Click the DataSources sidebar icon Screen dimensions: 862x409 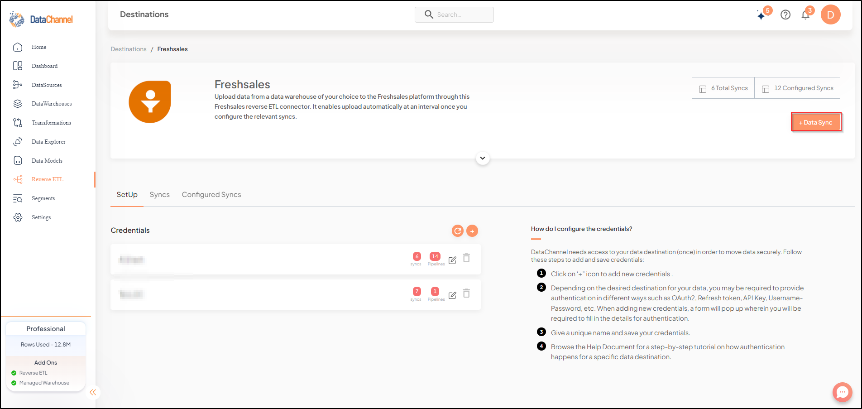[18, 85]
